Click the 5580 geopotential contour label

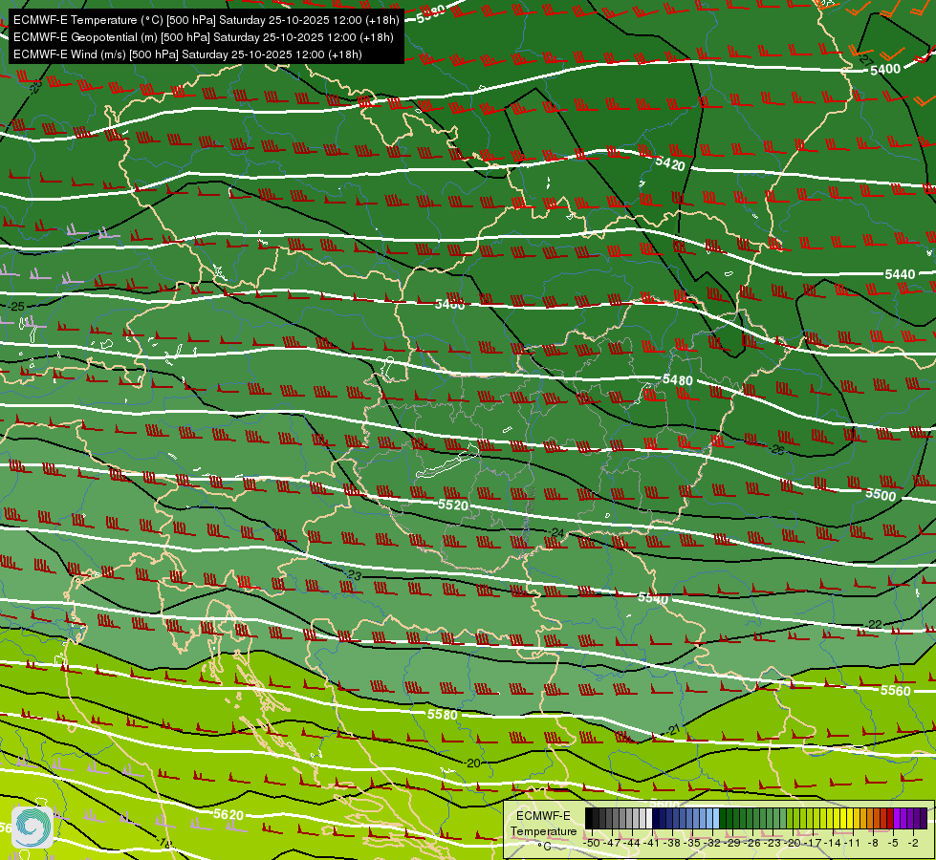pyautogui.click(x=443, y=715)
